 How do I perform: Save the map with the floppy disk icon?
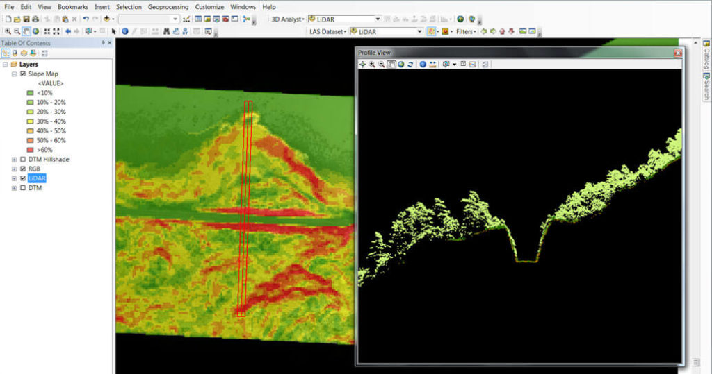pos(26,19)
